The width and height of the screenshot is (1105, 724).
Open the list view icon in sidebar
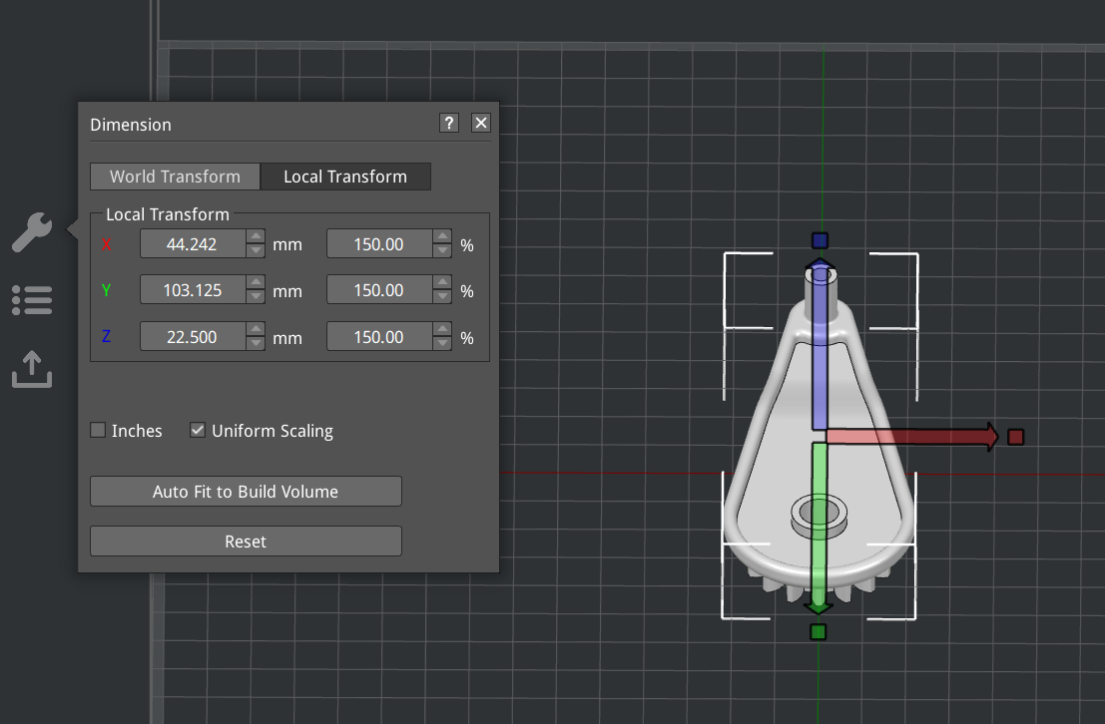pos(32,300)
